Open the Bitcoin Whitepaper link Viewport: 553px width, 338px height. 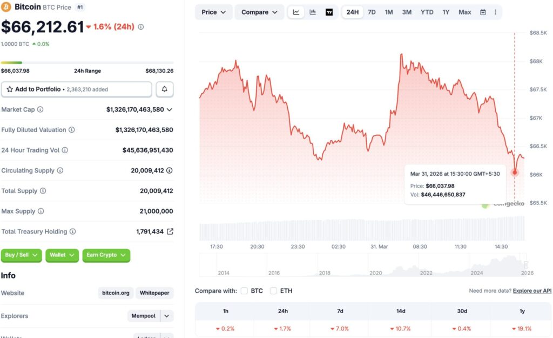click(x=154, y=293)
